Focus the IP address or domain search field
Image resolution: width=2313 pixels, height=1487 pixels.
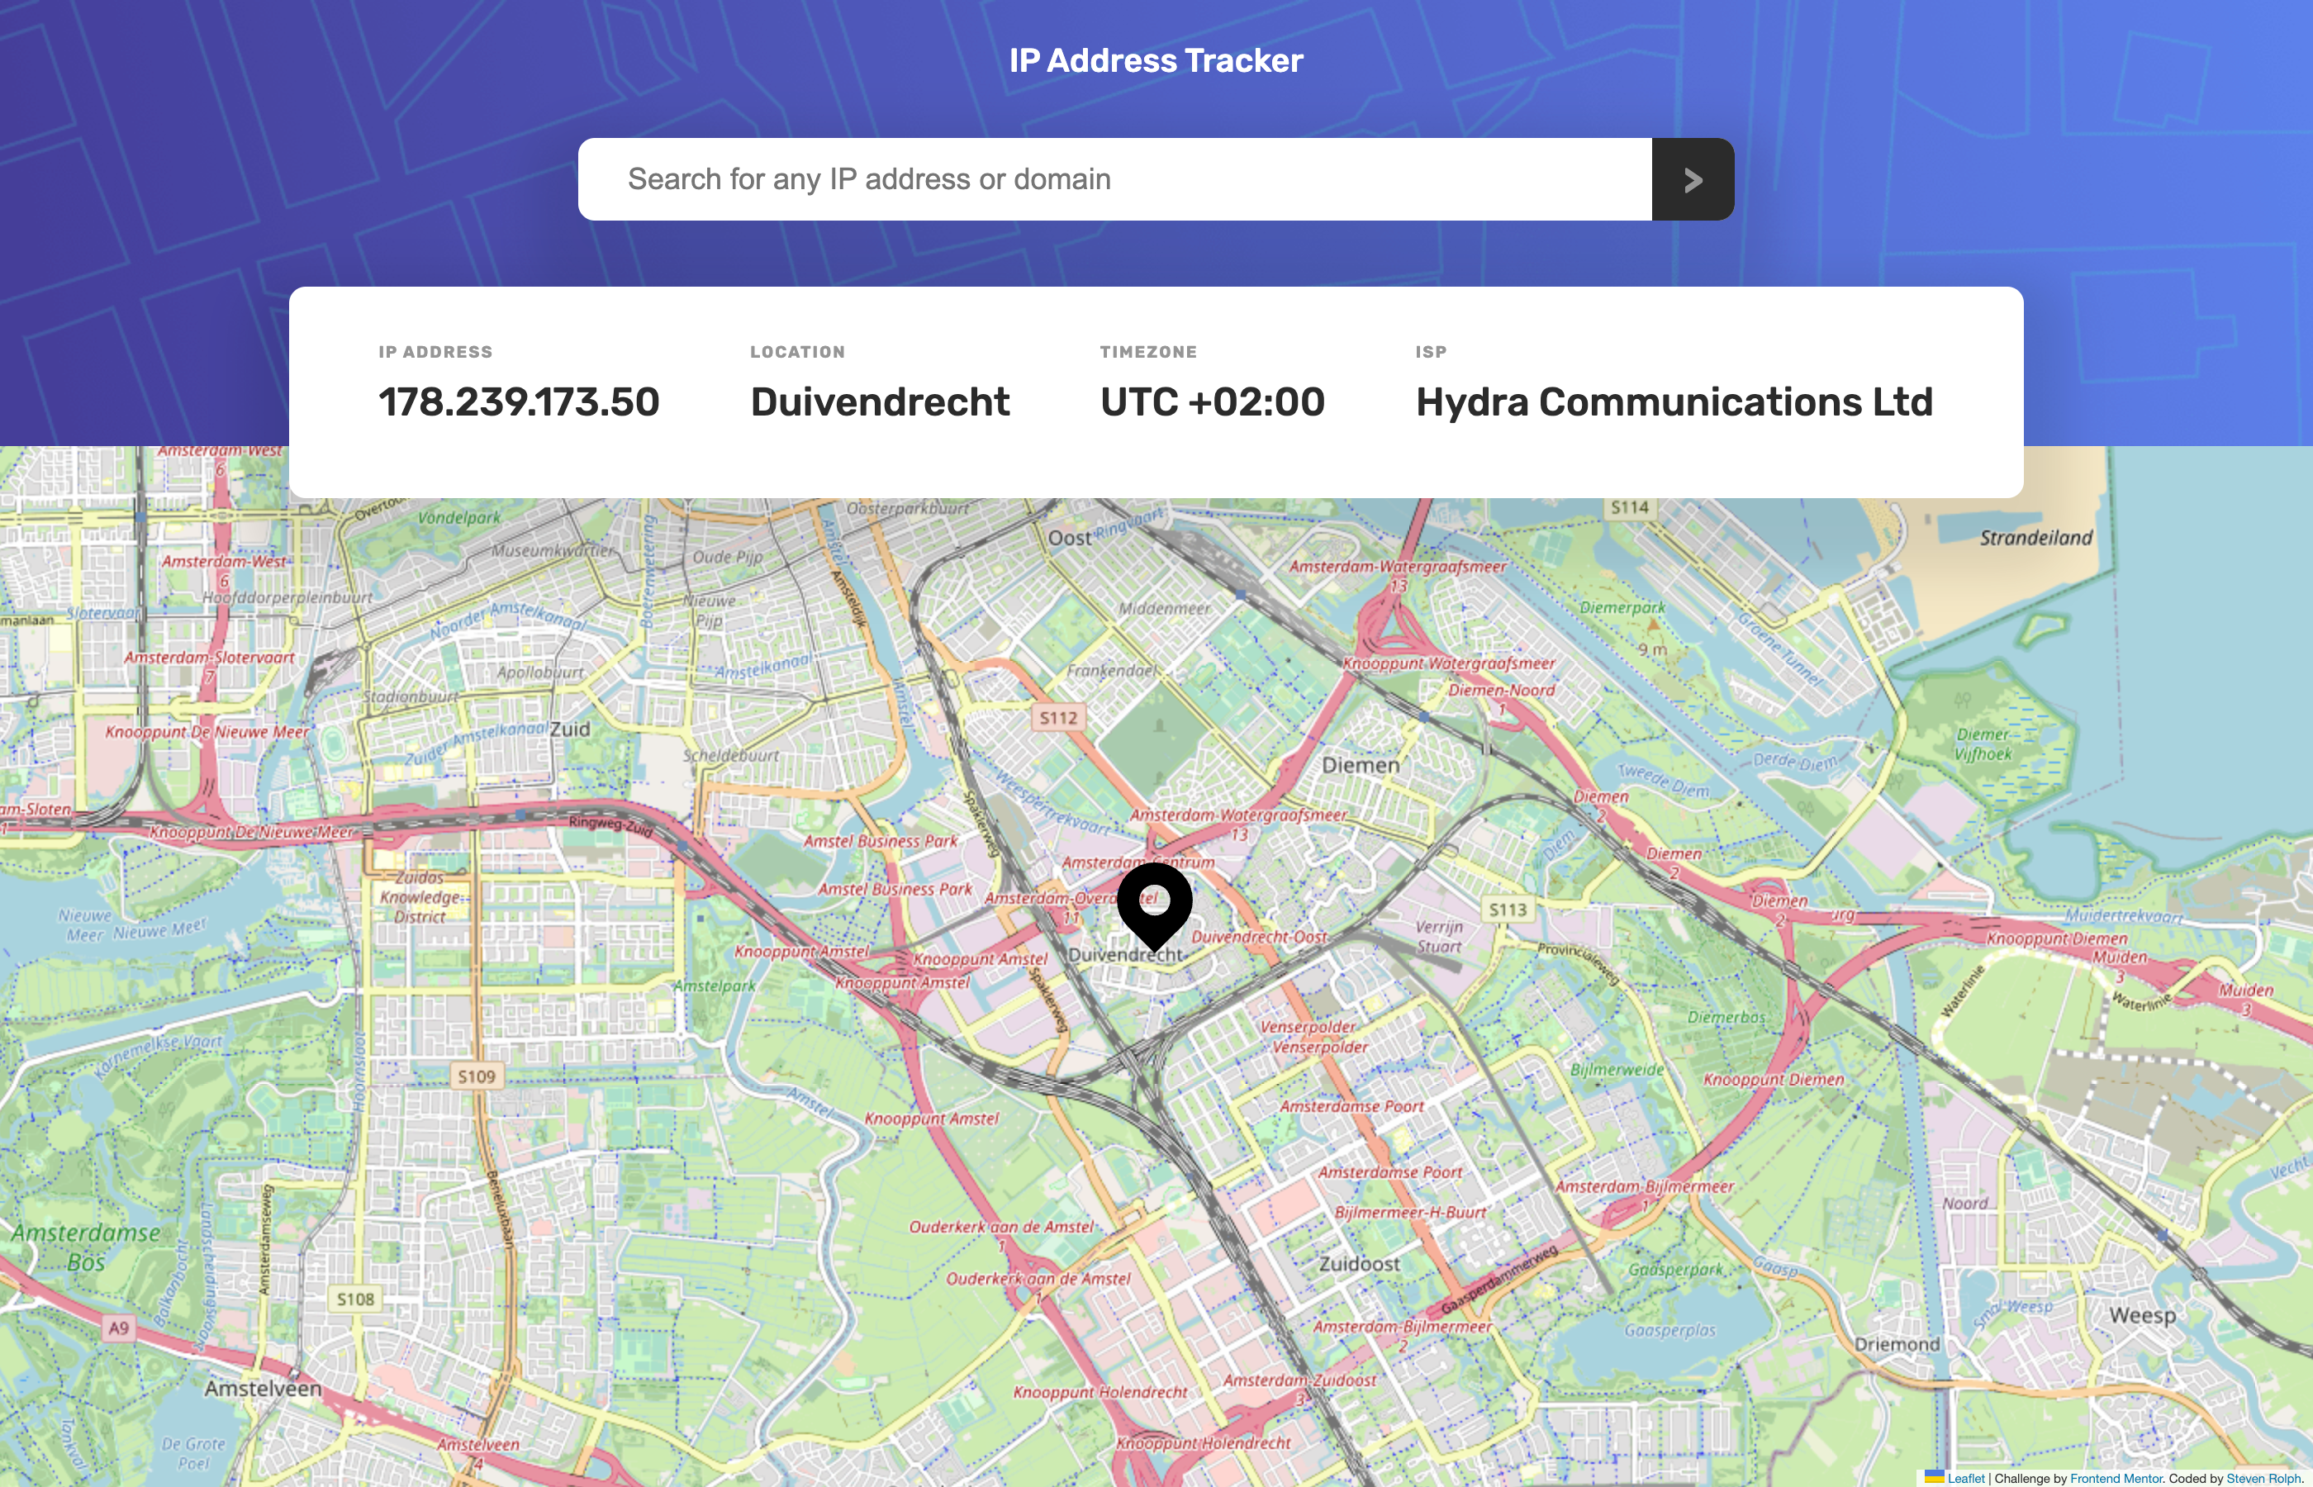coord(1114,179)
